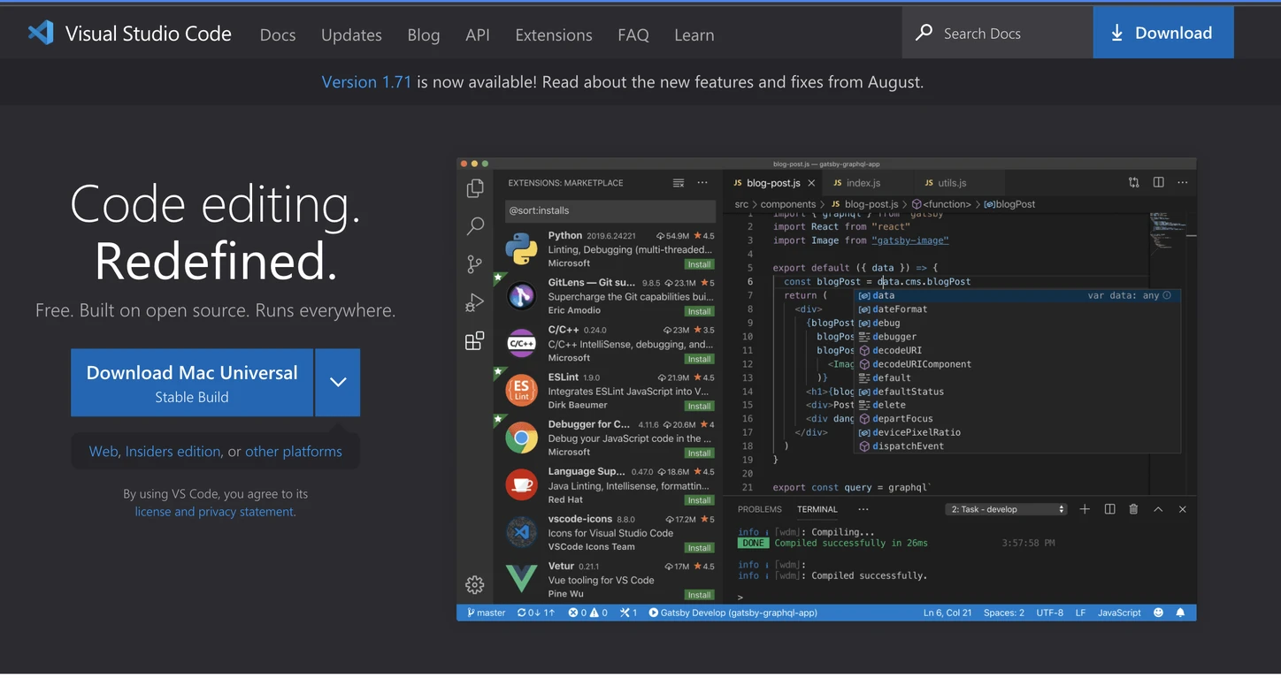Click the info icon beside var data: any
Image resolution: width=1281 pixels, height=678 pixels.
coord(1167,295)
